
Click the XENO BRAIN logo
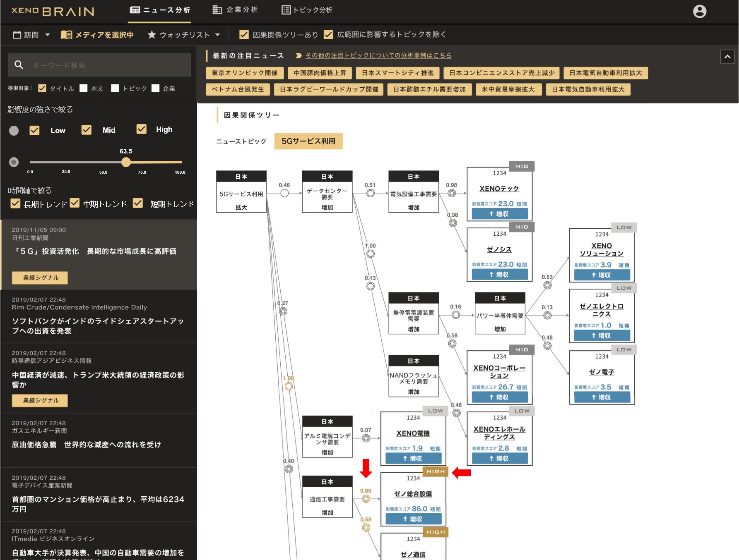click(53, 11)
